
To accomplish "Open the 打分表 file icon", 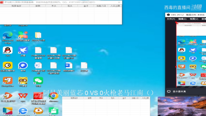I will point(84,67).
